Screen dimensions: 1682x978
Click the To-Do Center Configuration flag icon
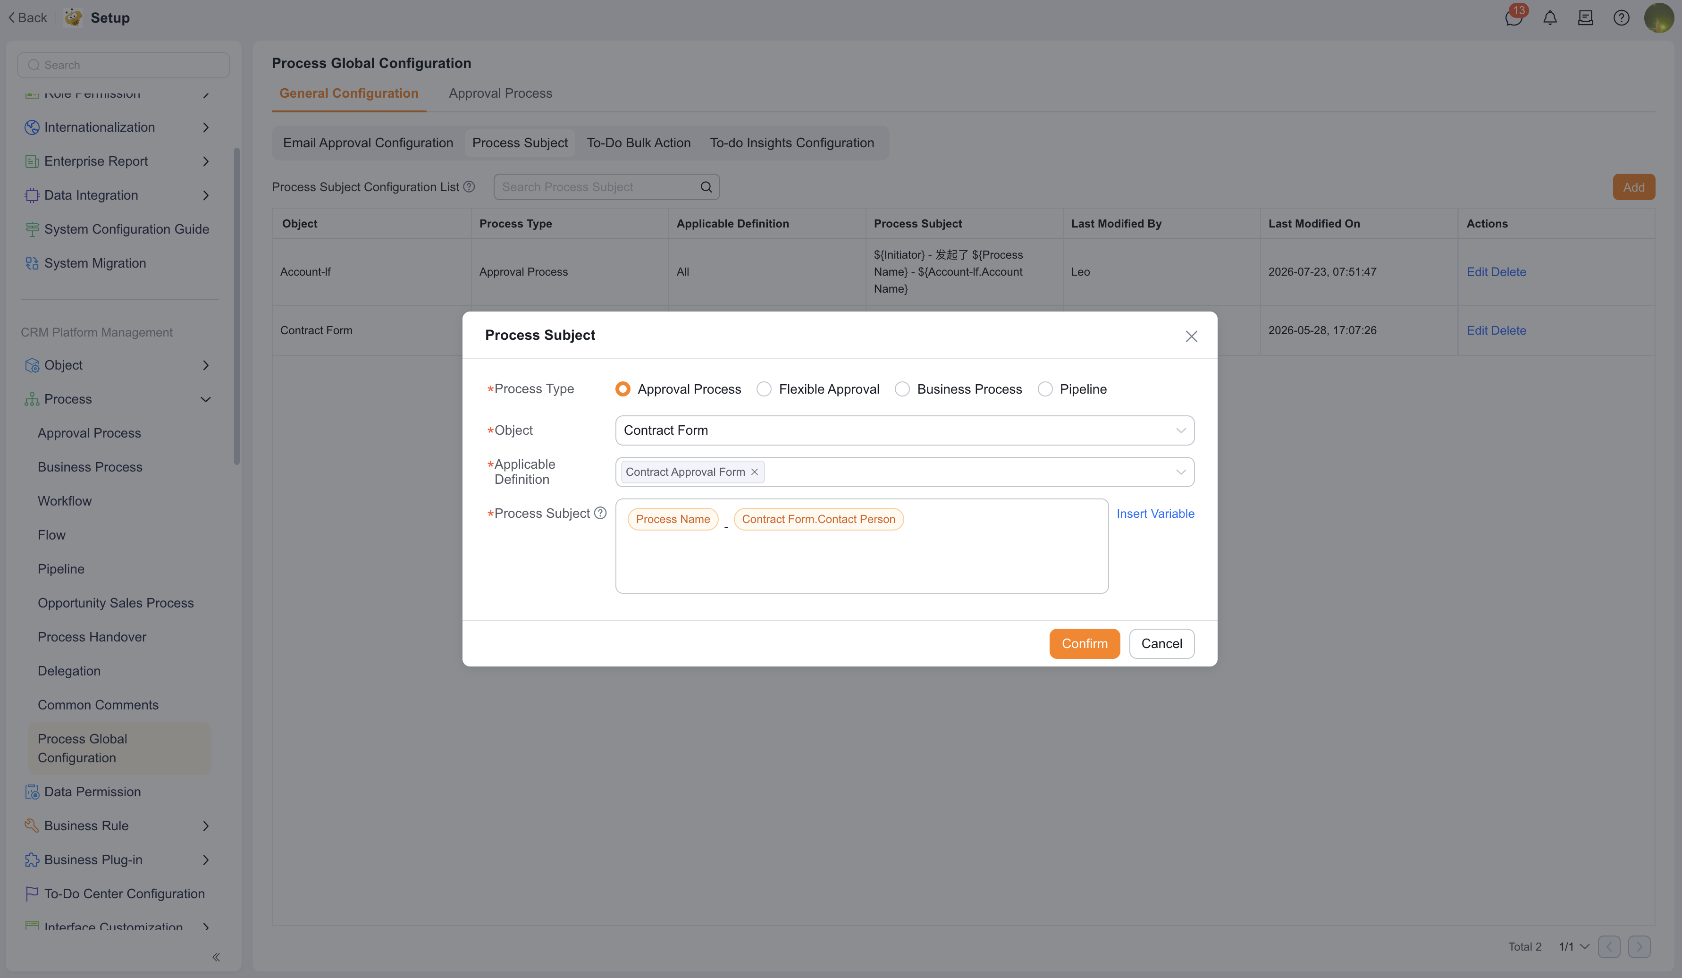pyautogui.click(x=31, y=893)
